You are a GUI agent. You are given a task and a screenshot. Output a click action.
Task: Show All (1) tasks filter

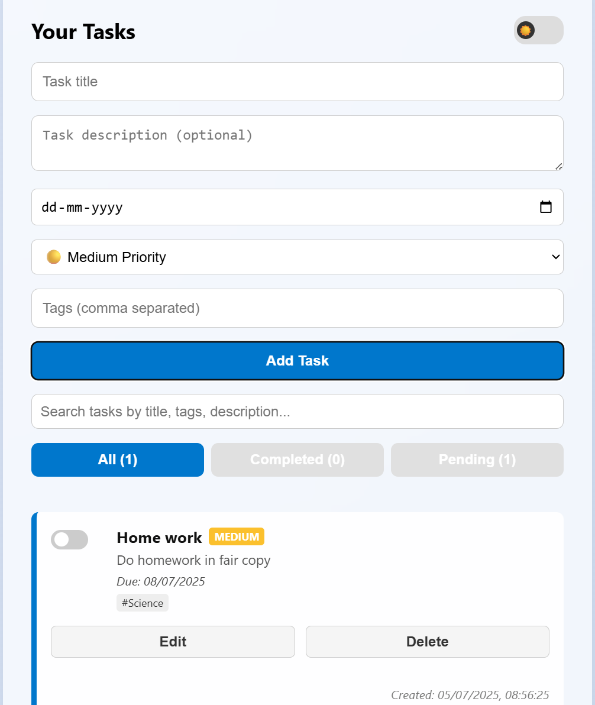(x=117, y=460)
